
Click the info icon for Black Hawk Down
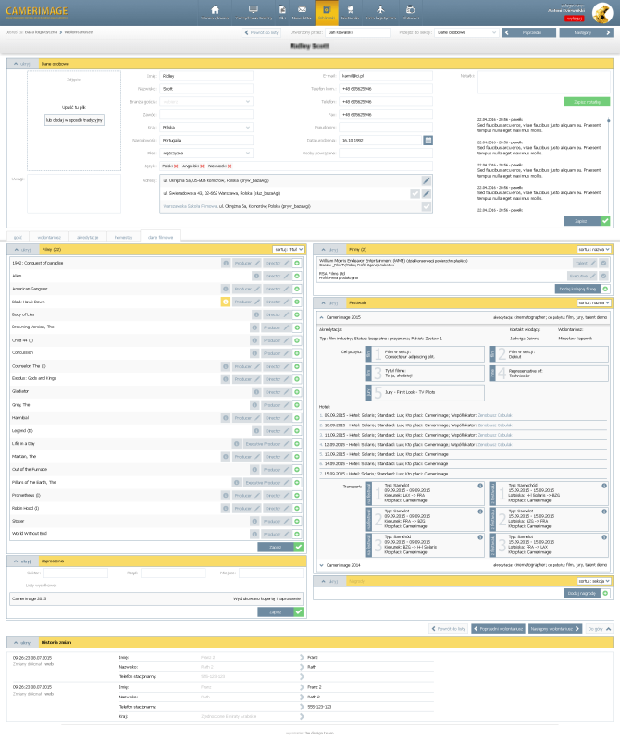(x=225, y=302)
